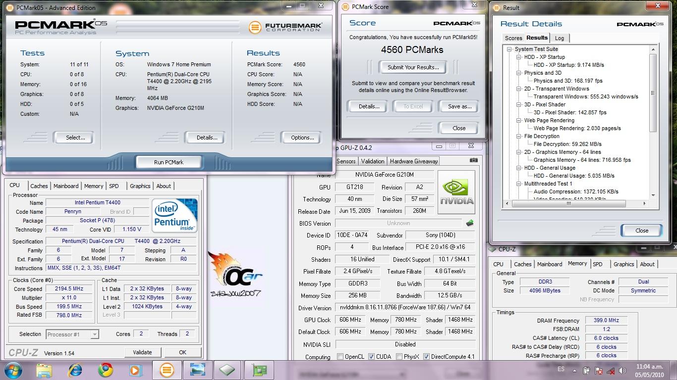677x380 pixels.
Task: Click the Run PCMark button
Action: click(169, 162)
